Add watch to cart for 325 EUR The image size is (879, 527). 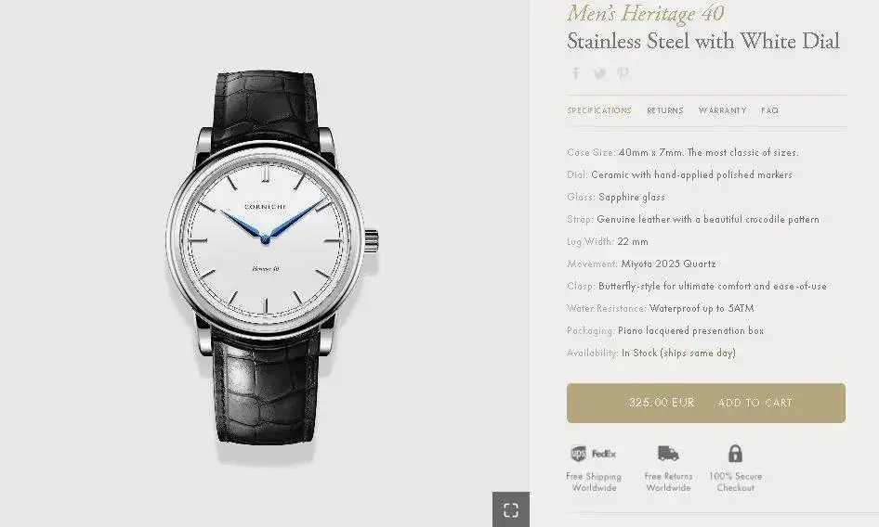(706, 403)
